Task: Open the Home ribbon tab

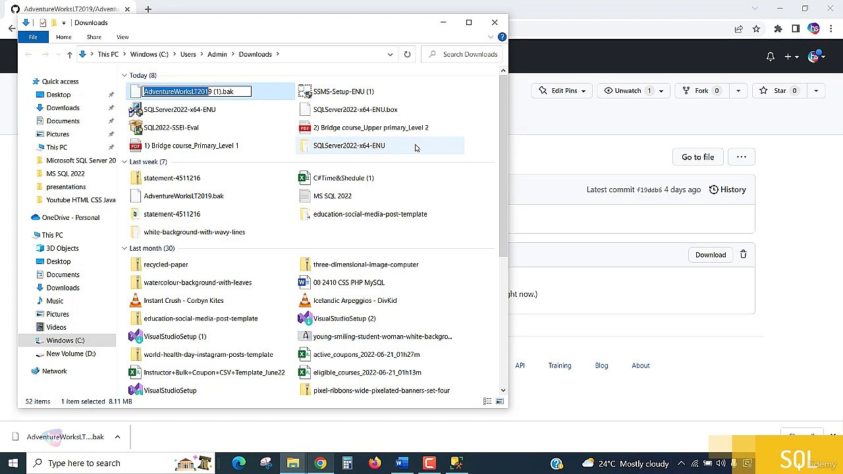Action: [x=64, y=37]
